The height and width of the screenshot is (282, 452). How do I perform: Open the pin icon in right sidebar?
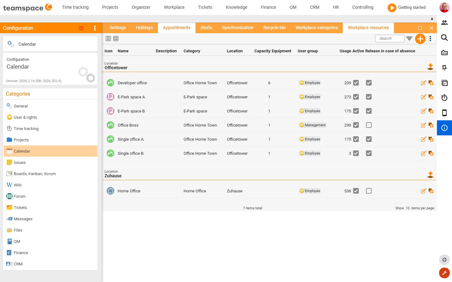click(444, 68)
